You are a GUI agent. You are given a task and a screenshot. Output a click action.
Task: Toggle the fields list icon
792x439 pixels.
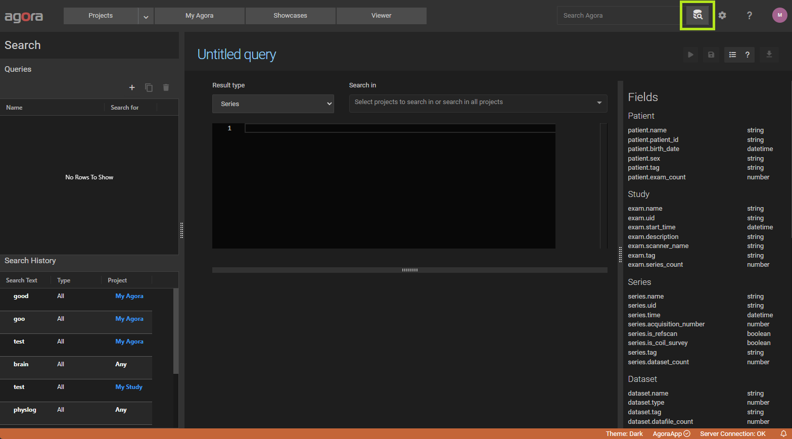pyautogui.click(x=732, y=55)
